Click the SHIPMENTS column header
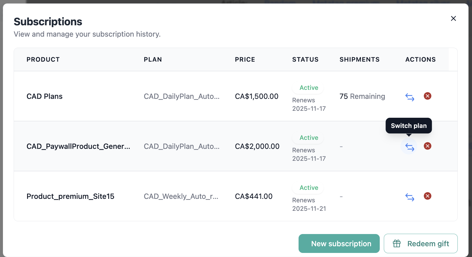This screenshot has height=257, width=472. pos(359,60)
